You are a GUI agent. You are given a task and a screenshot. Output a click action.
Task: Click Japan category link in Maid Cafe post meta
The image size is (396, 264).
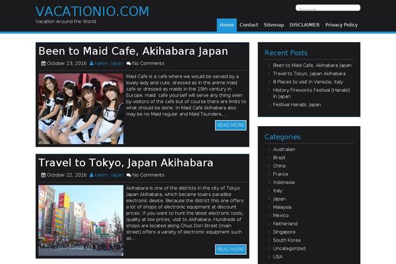pos(117,63)
